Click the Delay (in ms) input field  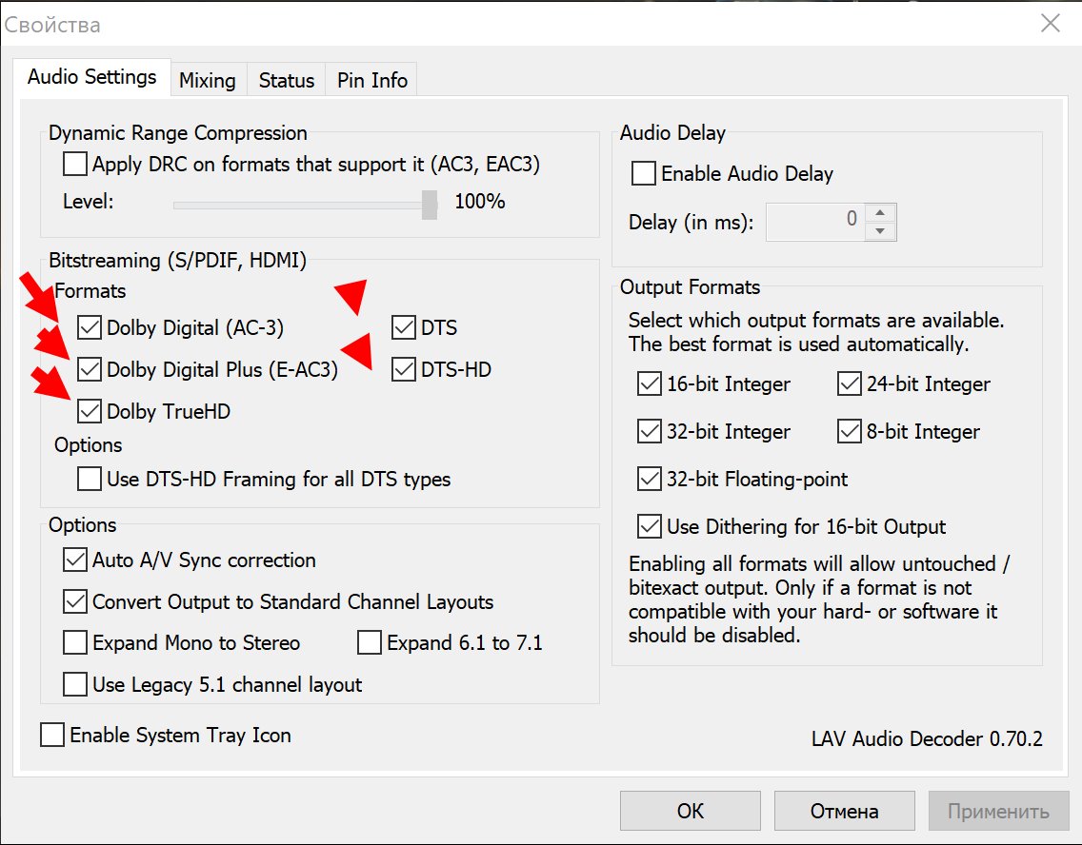click(x=816, y=223)
